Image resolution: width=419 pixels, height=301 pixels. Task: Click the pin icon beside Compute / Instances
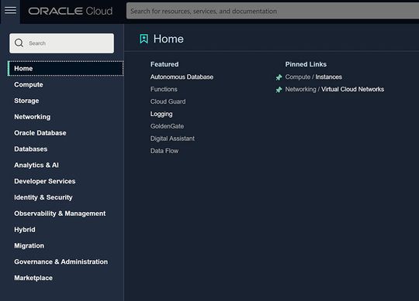pyautogui.click(x=279, y=77)
